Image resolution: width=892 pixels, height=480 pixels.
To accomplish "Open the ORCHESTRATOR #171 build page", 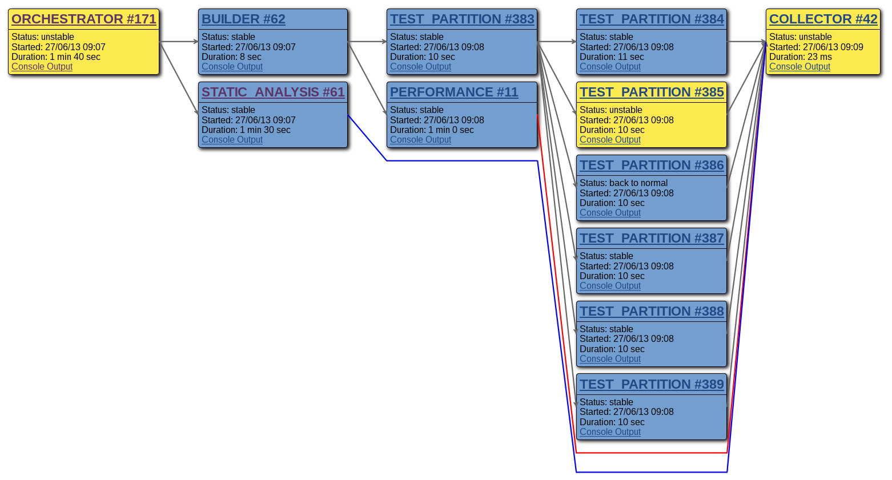I will pyautogui.click(x=83, y=19).
